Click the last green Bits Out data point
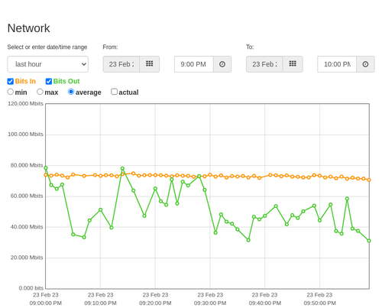 pos(369,241)
